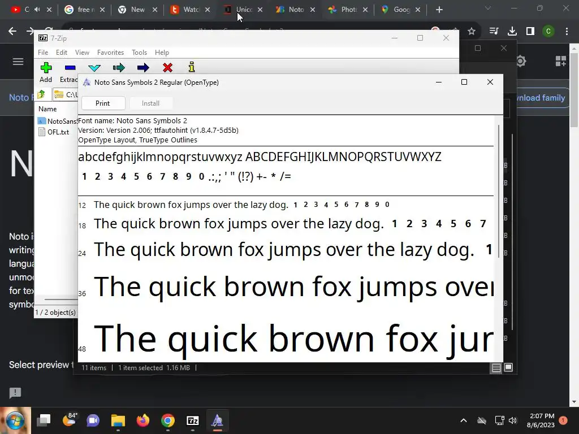Switch to the Google Maps browser tab
The width and height of the screenshot is (579, 434).
(x=401, y=10)
